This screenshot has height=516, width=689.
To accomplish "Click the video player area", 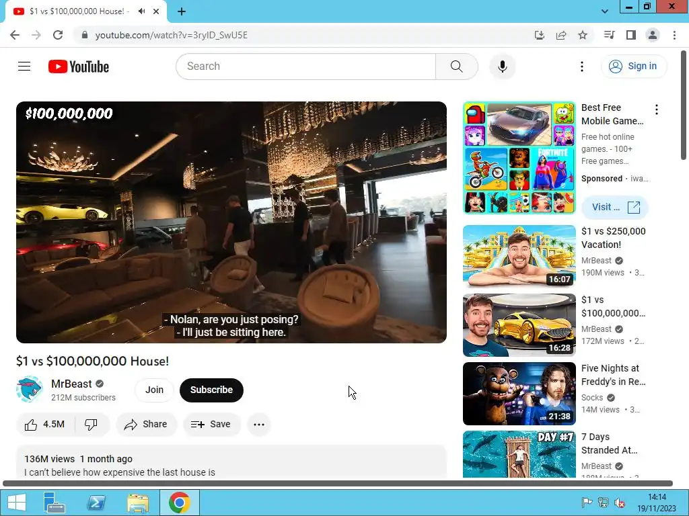I will point(231,222).
